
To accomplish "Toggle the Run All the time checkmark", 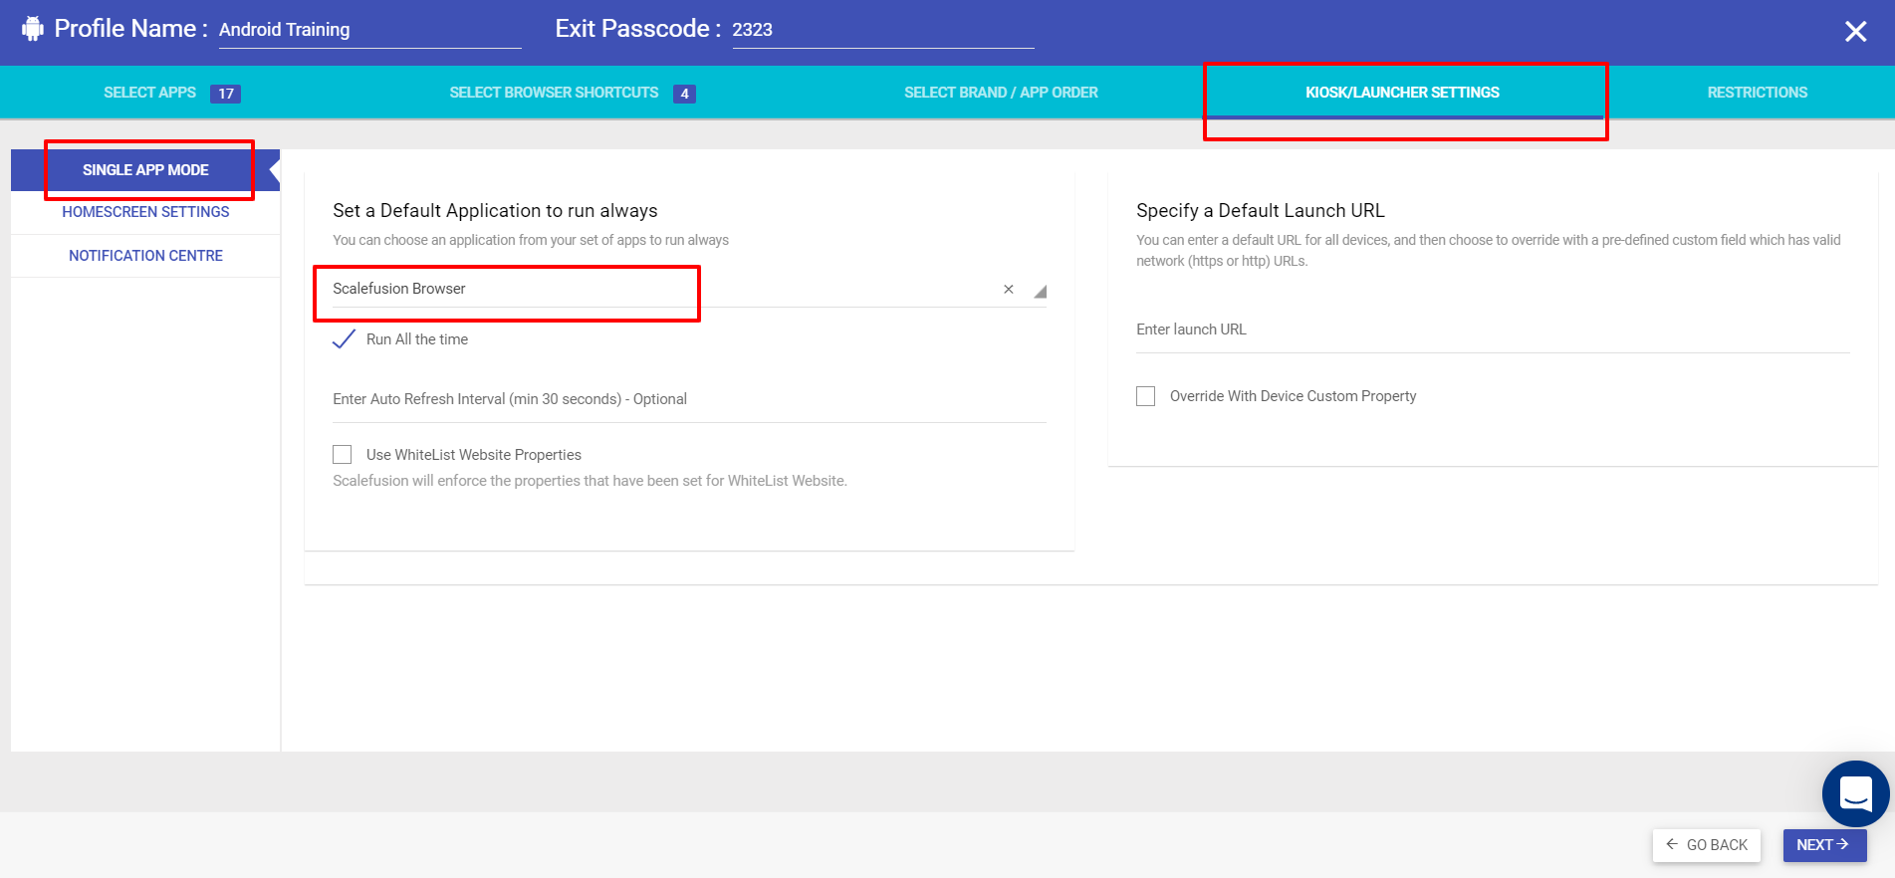I will [344, 339].
